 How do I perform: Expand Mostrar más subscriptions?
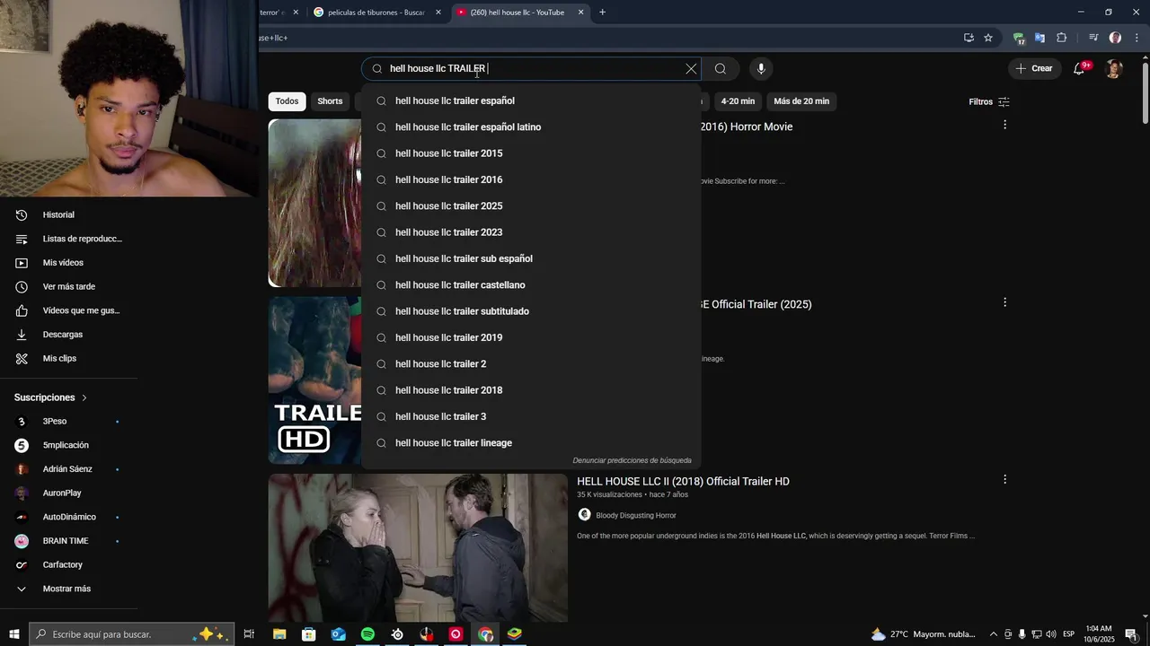(x=69, y=589)
